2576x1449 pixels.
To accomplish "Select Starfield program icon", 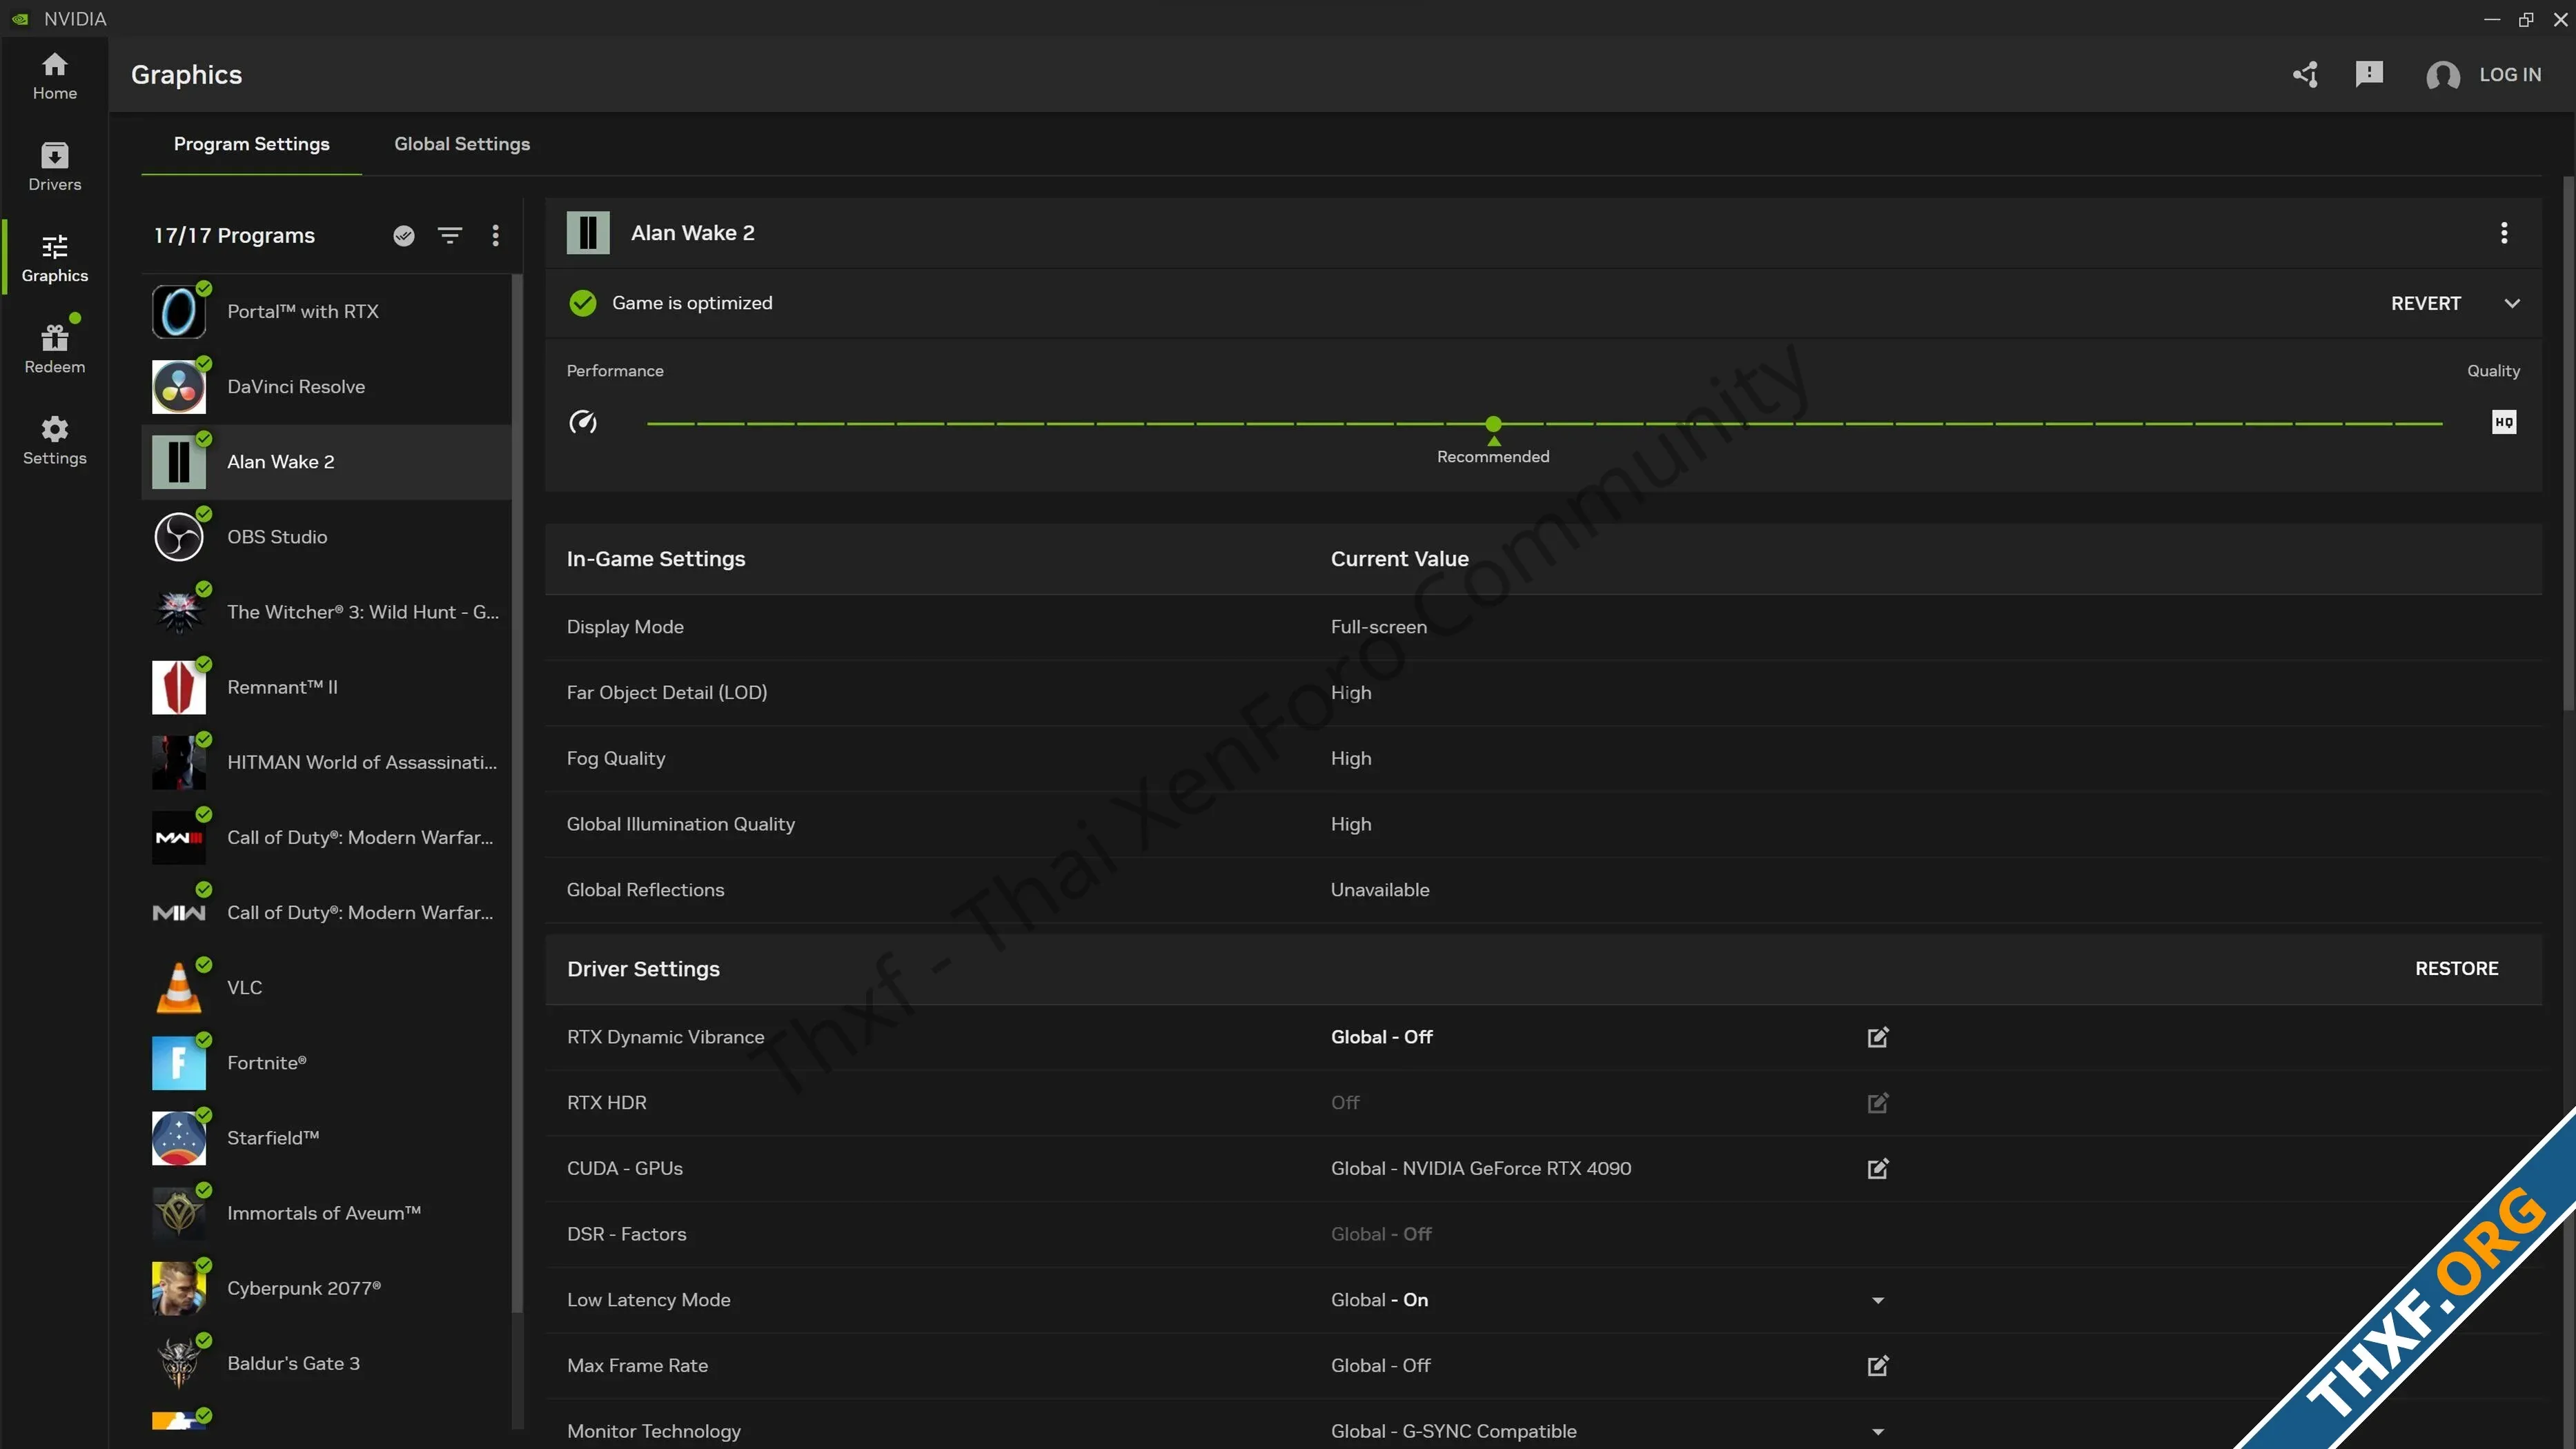I will [x=179, y=1138].
